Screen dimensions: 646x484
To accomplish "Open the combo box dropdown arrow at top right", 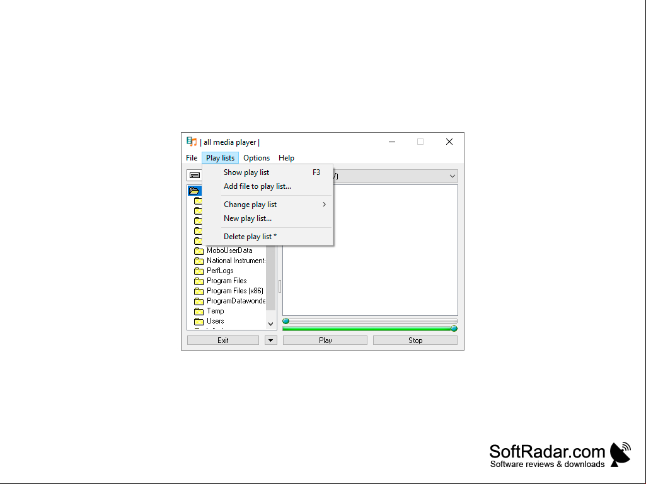I will pos(453,176).
